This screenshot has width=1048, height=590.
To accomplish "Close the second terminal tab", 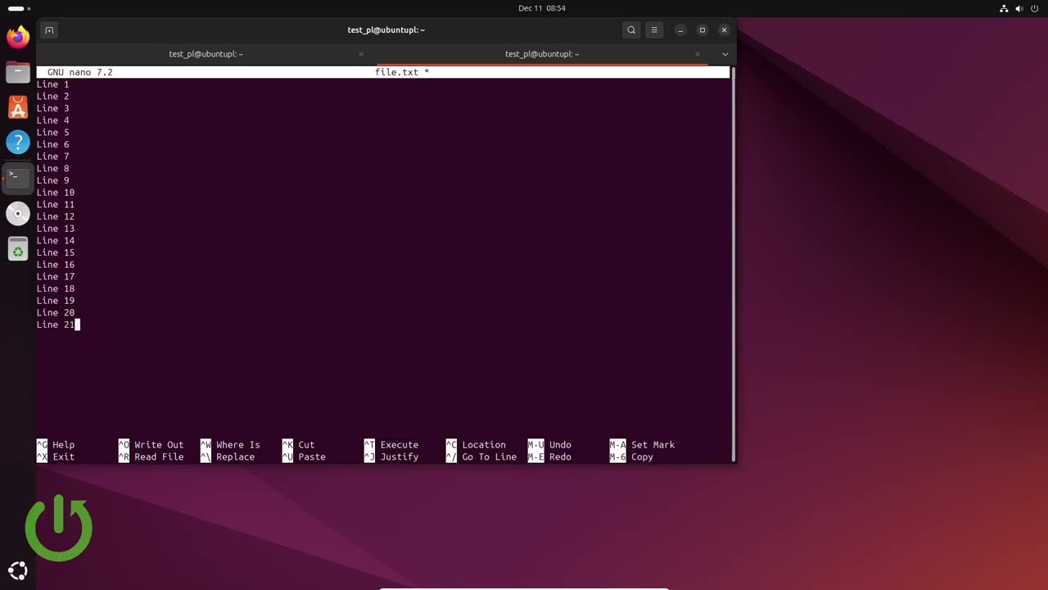I will [x=698, y=54].
